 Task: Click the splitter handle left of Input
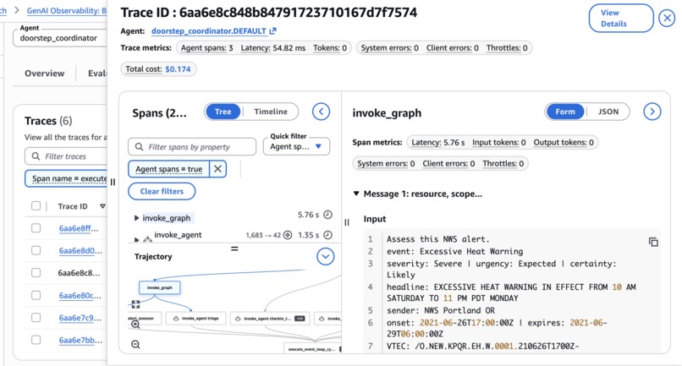click(x=347, y=222)
